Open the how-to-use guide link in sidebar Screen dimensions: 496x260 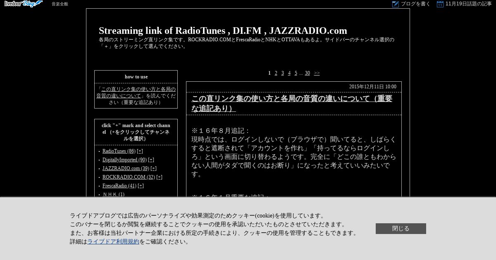coord(136,92)
